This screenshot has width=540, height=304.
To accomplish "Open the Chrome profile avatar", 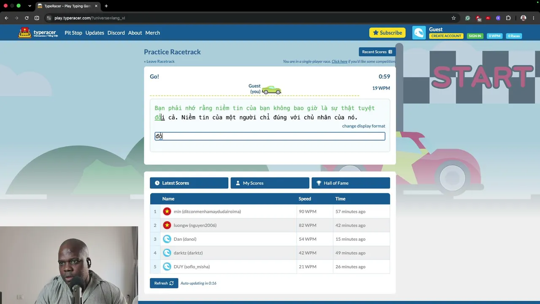I will [524, 18].
